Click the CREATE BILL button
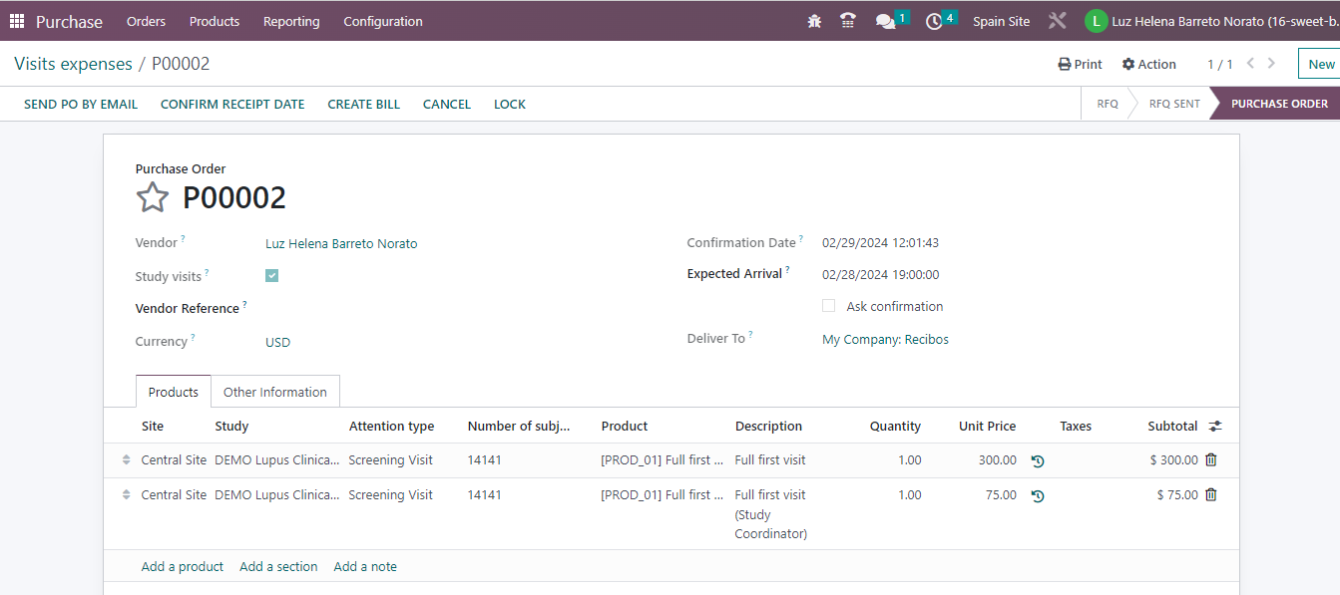Screen dimensions: 1340x595 [x=364, y=104]
